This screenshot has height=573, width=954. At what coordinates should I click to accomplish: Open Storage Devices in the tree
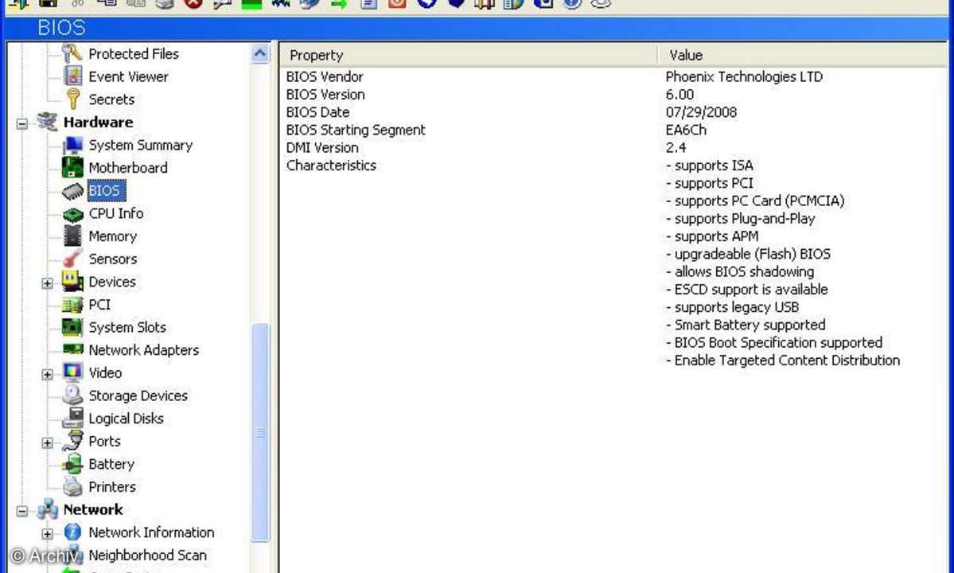tap(138, 396)
